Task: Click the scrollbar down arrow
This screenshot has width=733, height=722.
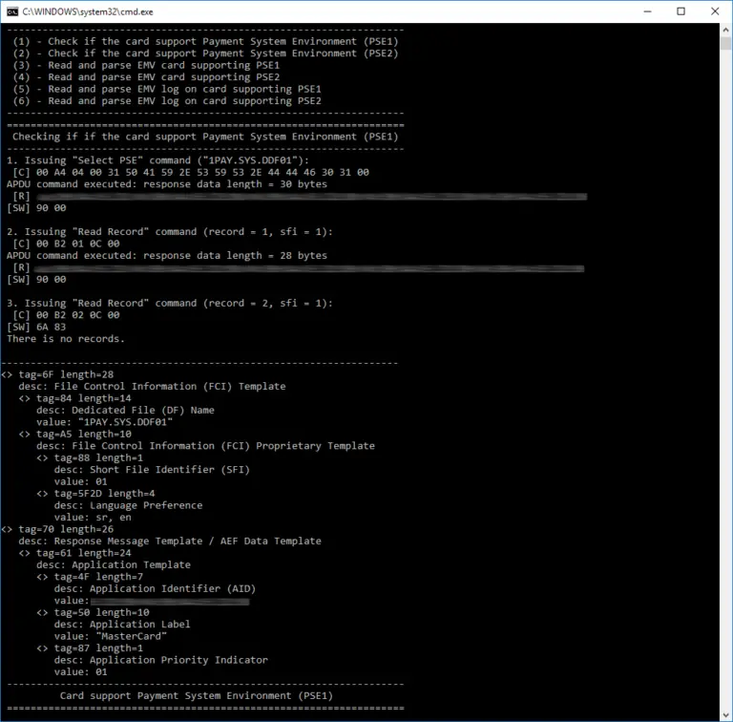Action: pos(725,715)
